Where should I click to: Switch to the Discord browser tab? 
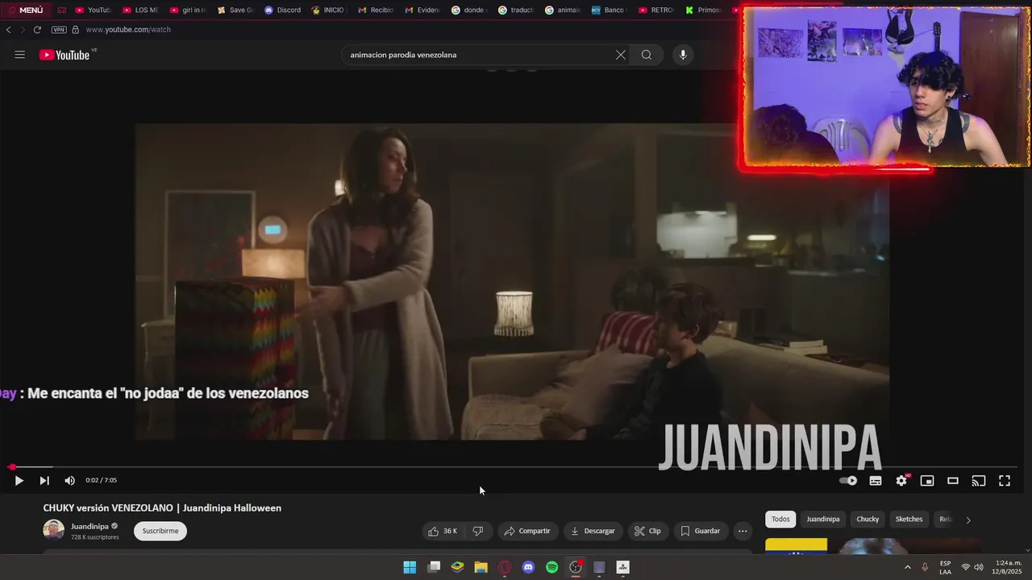(282, 10)
